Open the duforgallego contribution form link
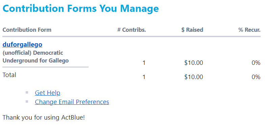Screen dimensions: 265x126 pos(22,45)
